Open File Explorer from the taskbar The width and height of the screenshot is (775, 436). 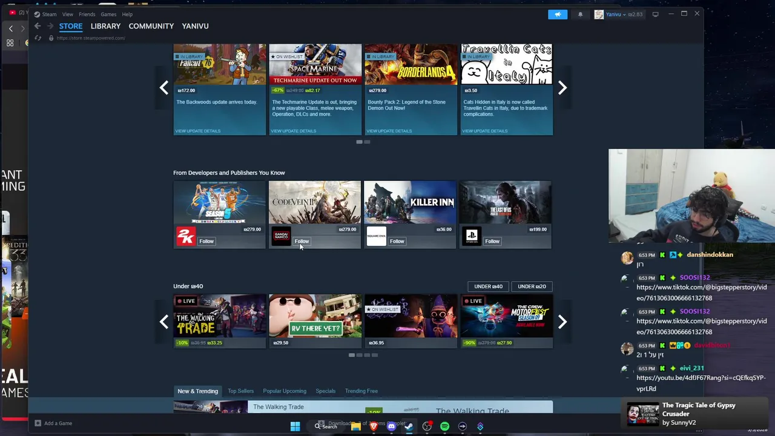click(x=356, y=426)
